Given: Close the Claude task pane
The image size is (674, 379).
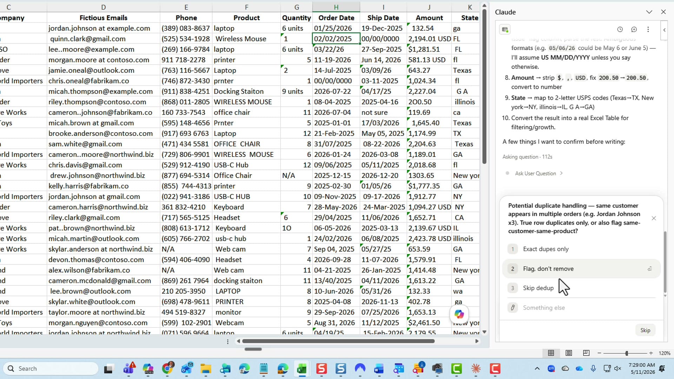Looking at the screenshot, I should click(x=663, y=12).
